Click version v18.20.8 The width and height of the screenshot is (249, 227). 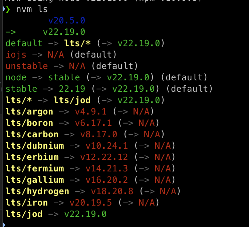coord(112,191)
